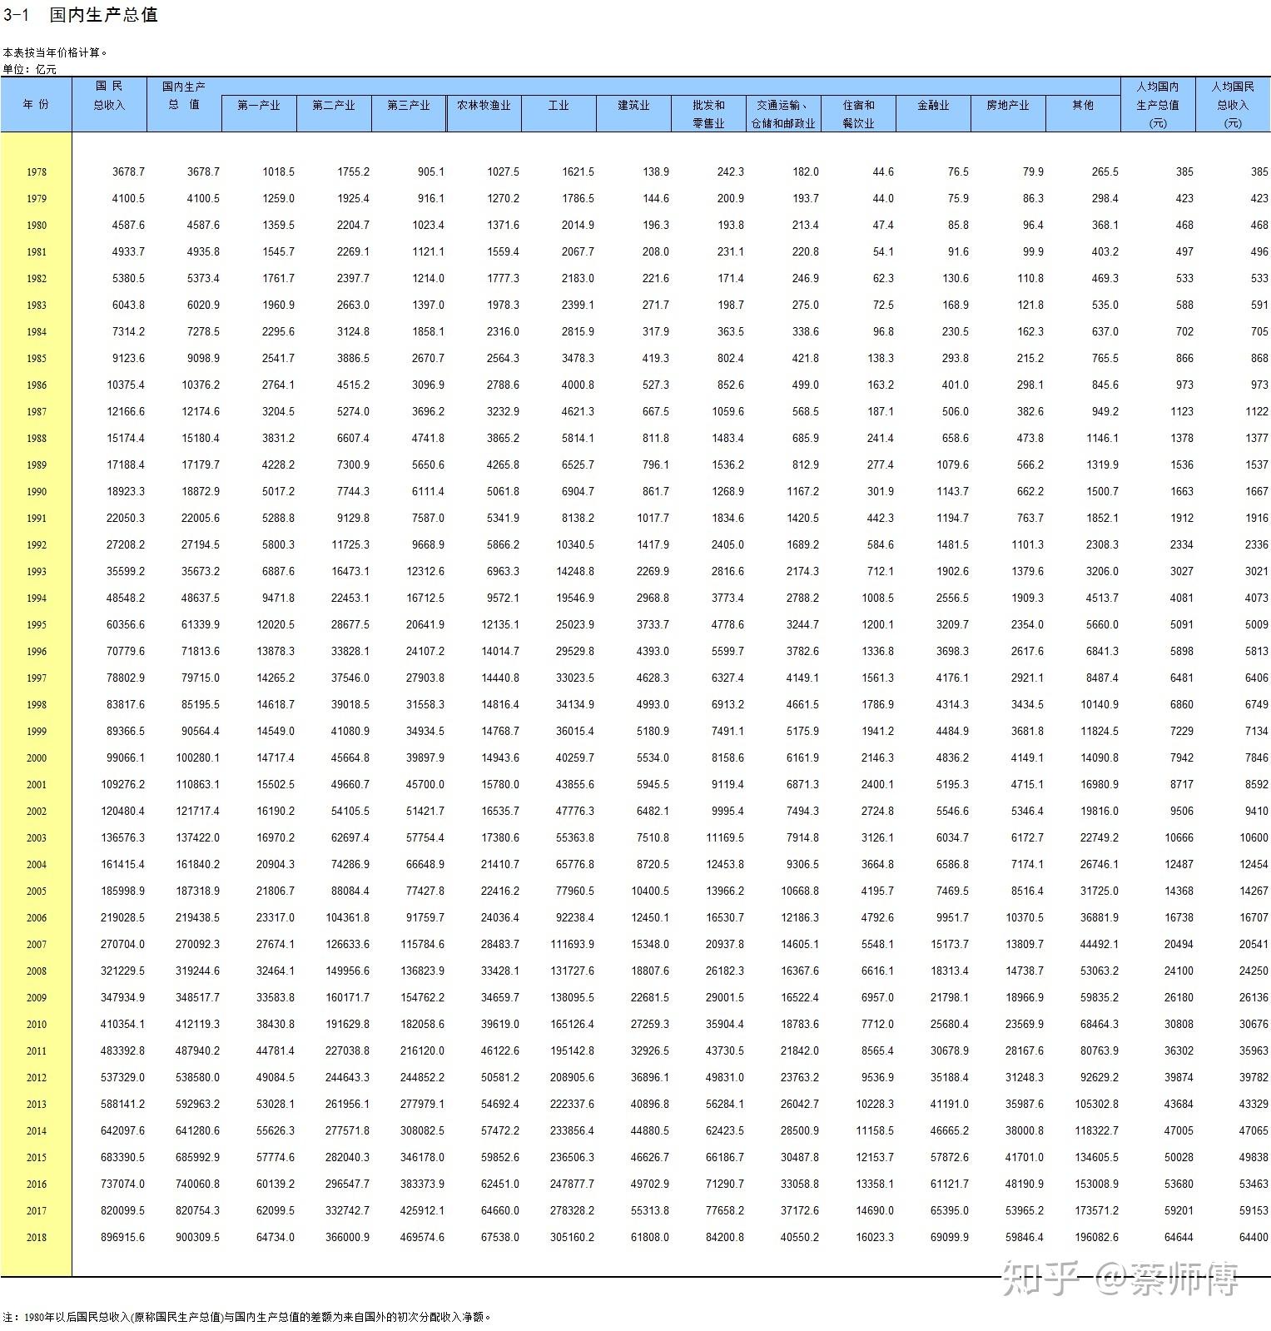Select 1978 secondary industry value 1755.2
Screen dimensions: 1271x1331
click(353, 171)
